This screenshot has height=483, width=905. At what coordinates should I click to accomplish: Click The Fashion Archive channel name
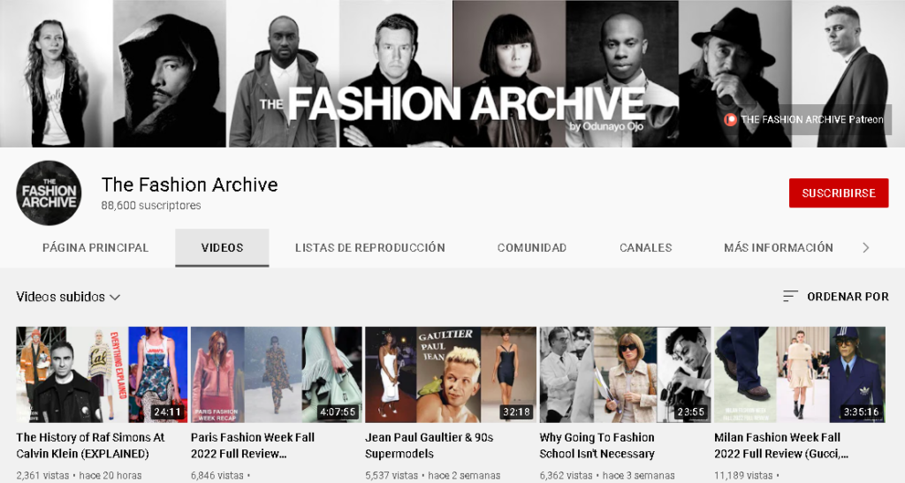(189, 185)
